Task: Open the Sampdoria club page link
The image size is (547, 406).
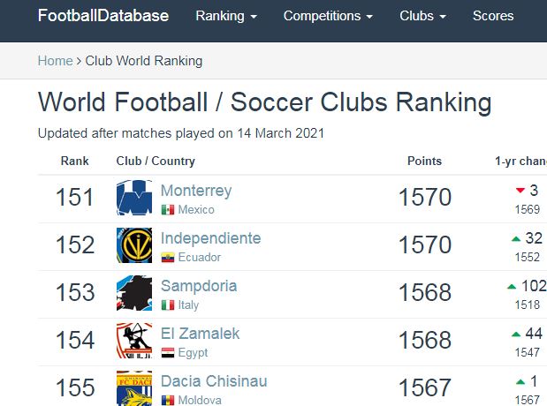Action: pyautogui.click(x=199, y=286)
